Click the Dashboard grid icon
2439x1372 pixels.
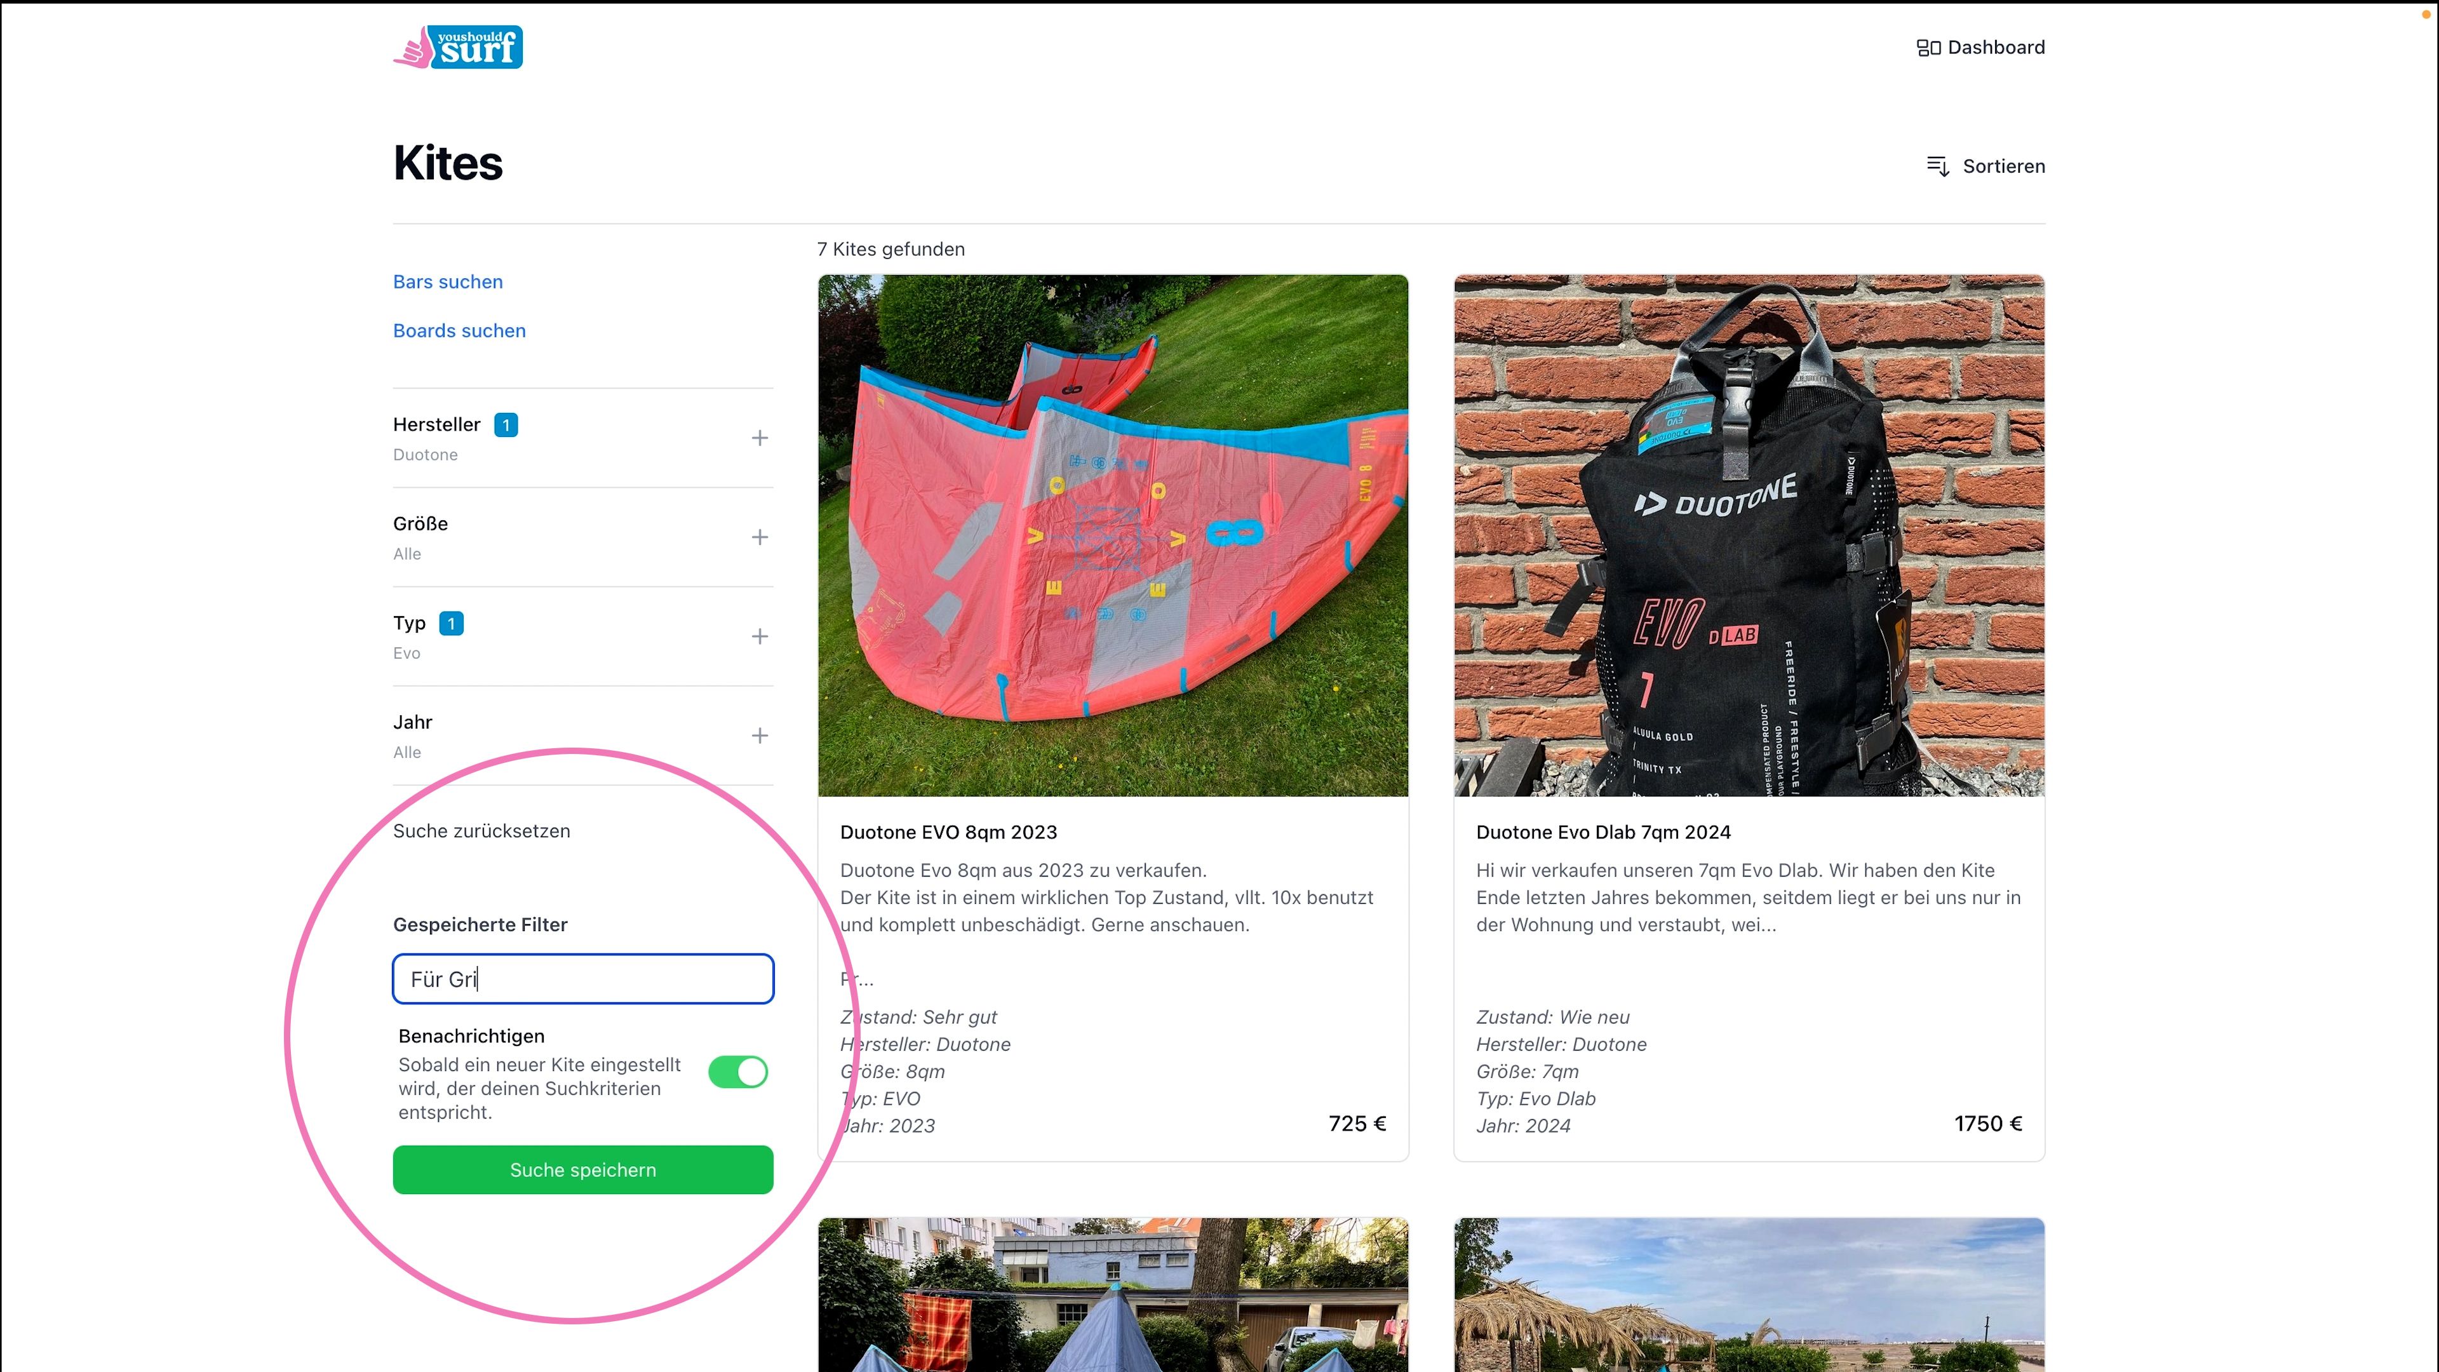pos(1929,48)
